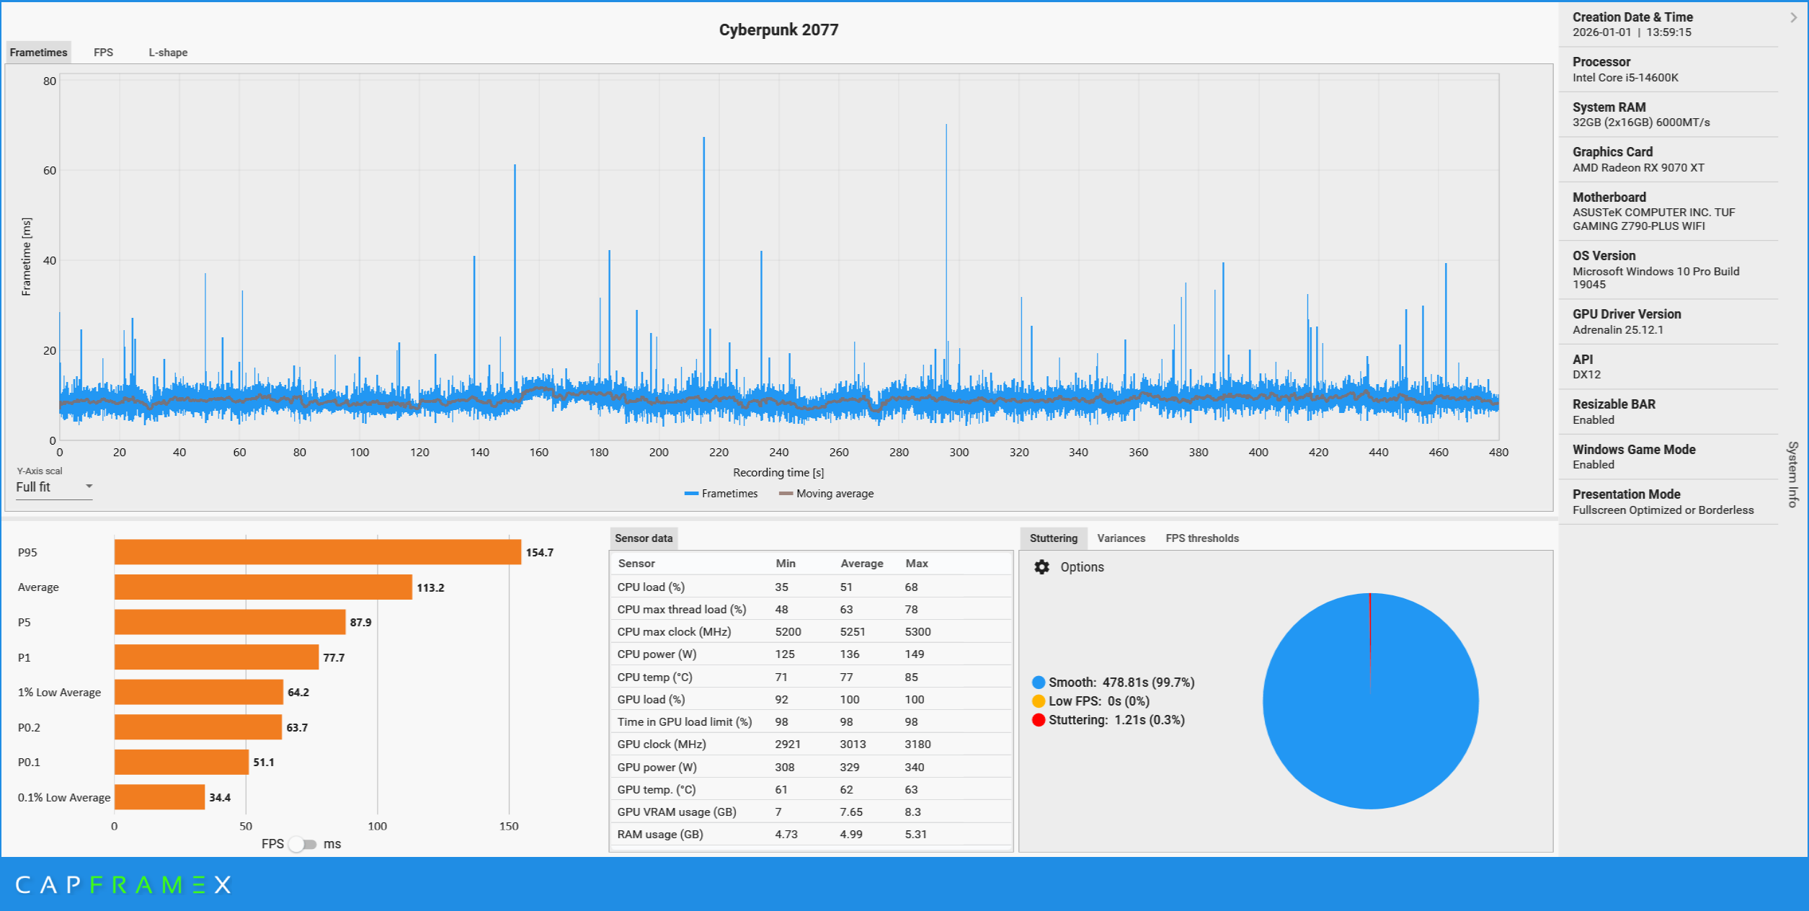
Task: Click the yellow Low FPS legend dot
Action: (1038, 701)
